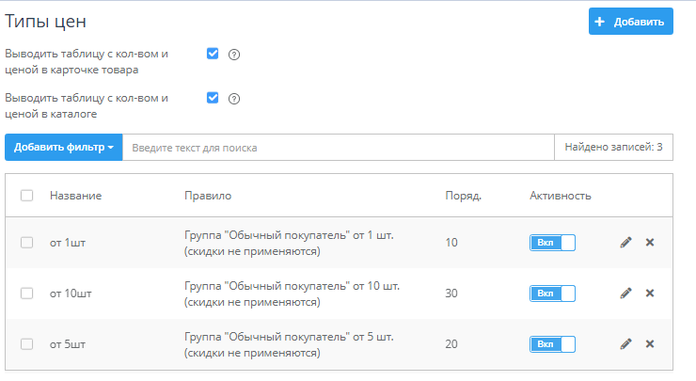This screenshot has width=696, height=381.
Task: Turn off activity for "от 10шт"
Action: tap(552, 294)
